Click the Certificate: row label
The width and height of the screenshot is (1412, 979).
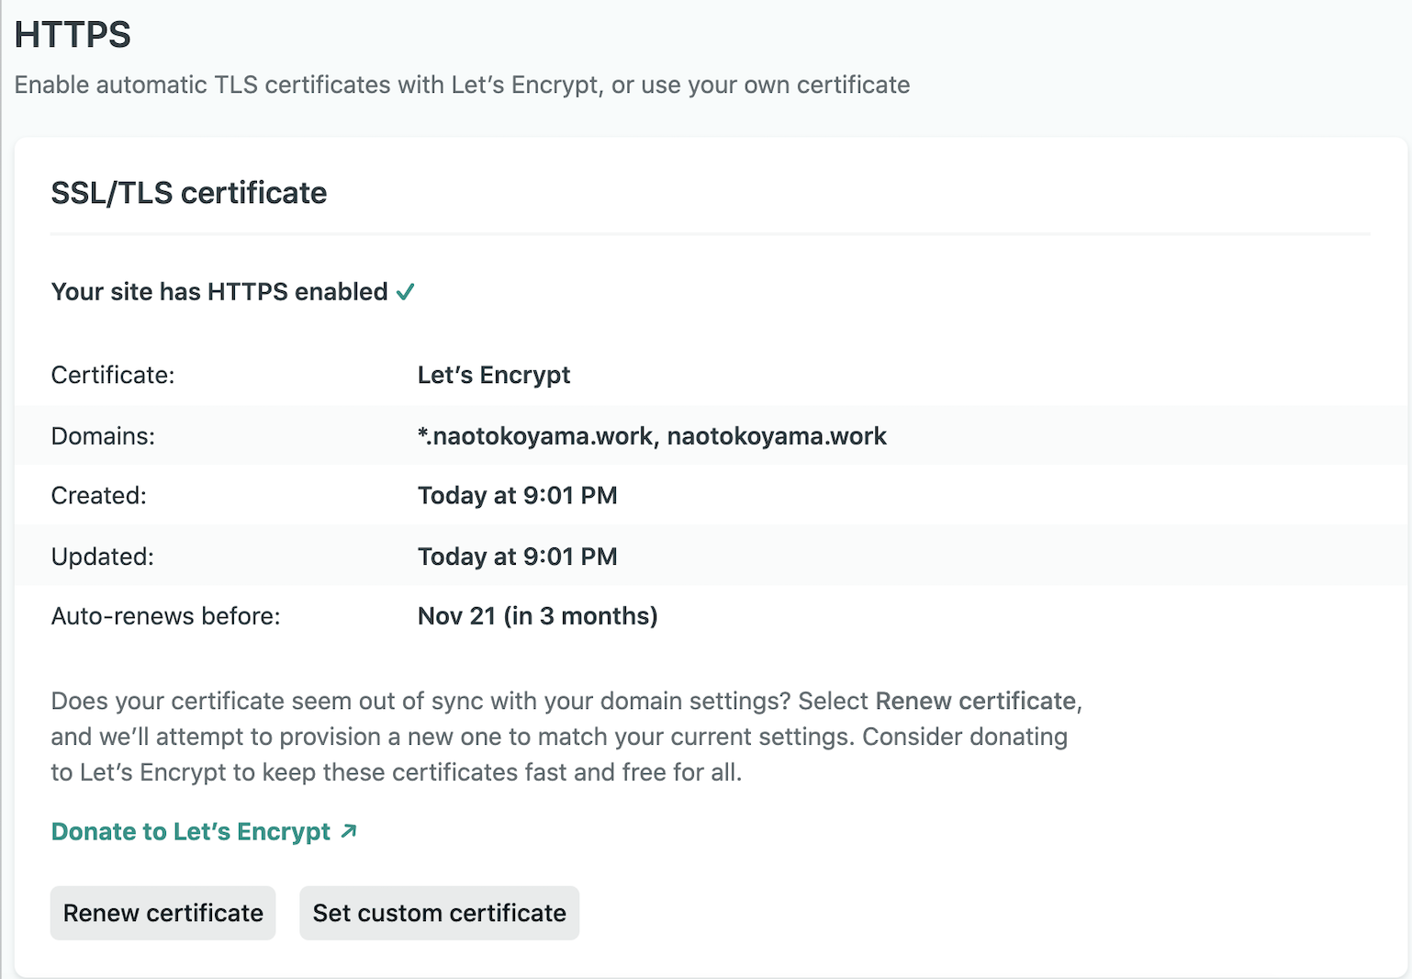(x=112, y=375)
